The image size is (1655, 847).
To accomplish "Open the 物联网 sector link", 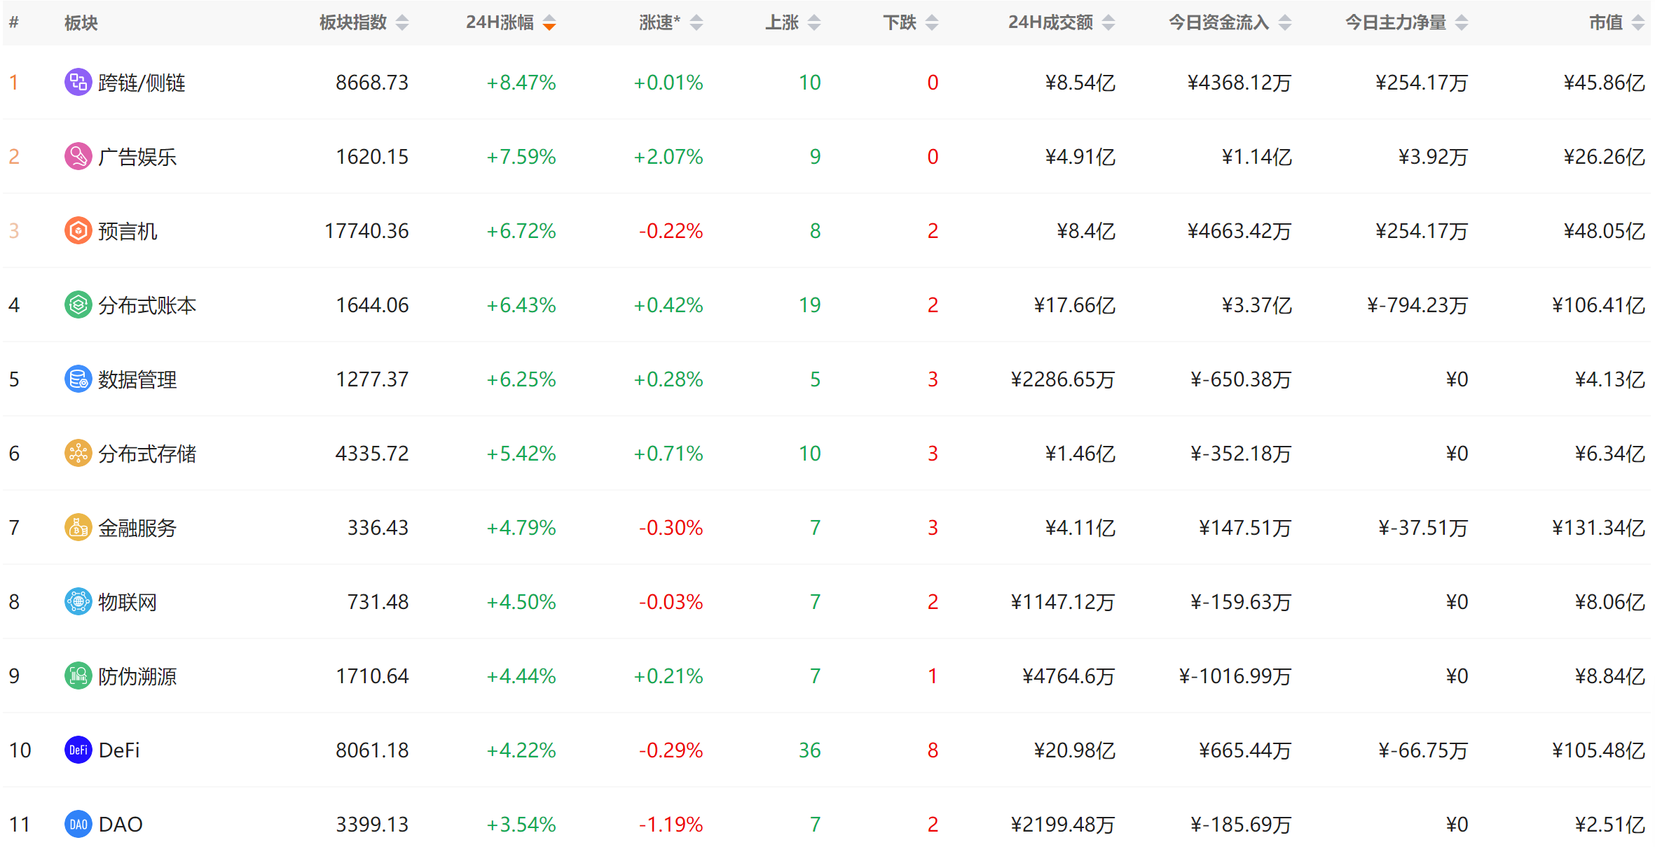I will click(128, 602).
